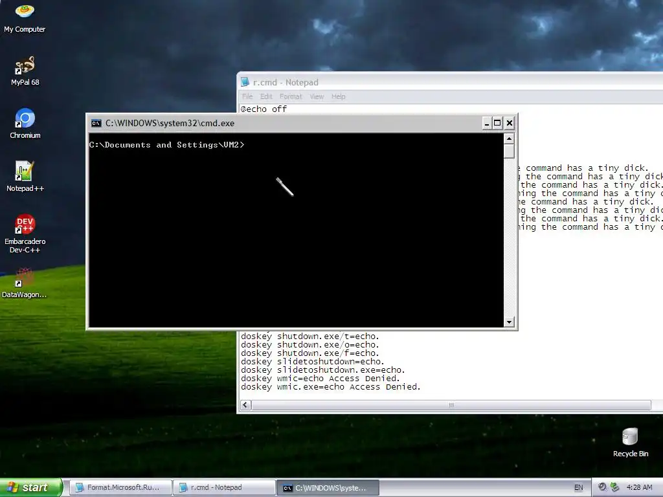Click the command prompt line in cmd
663x497 pixels.
(x=166, y=144)
